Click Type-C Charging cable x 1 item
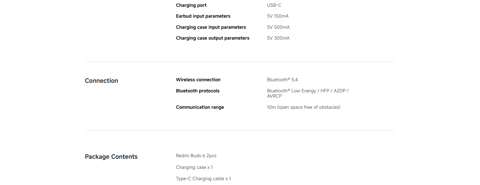The image size is (480, 185). click(x=203, y=179)
